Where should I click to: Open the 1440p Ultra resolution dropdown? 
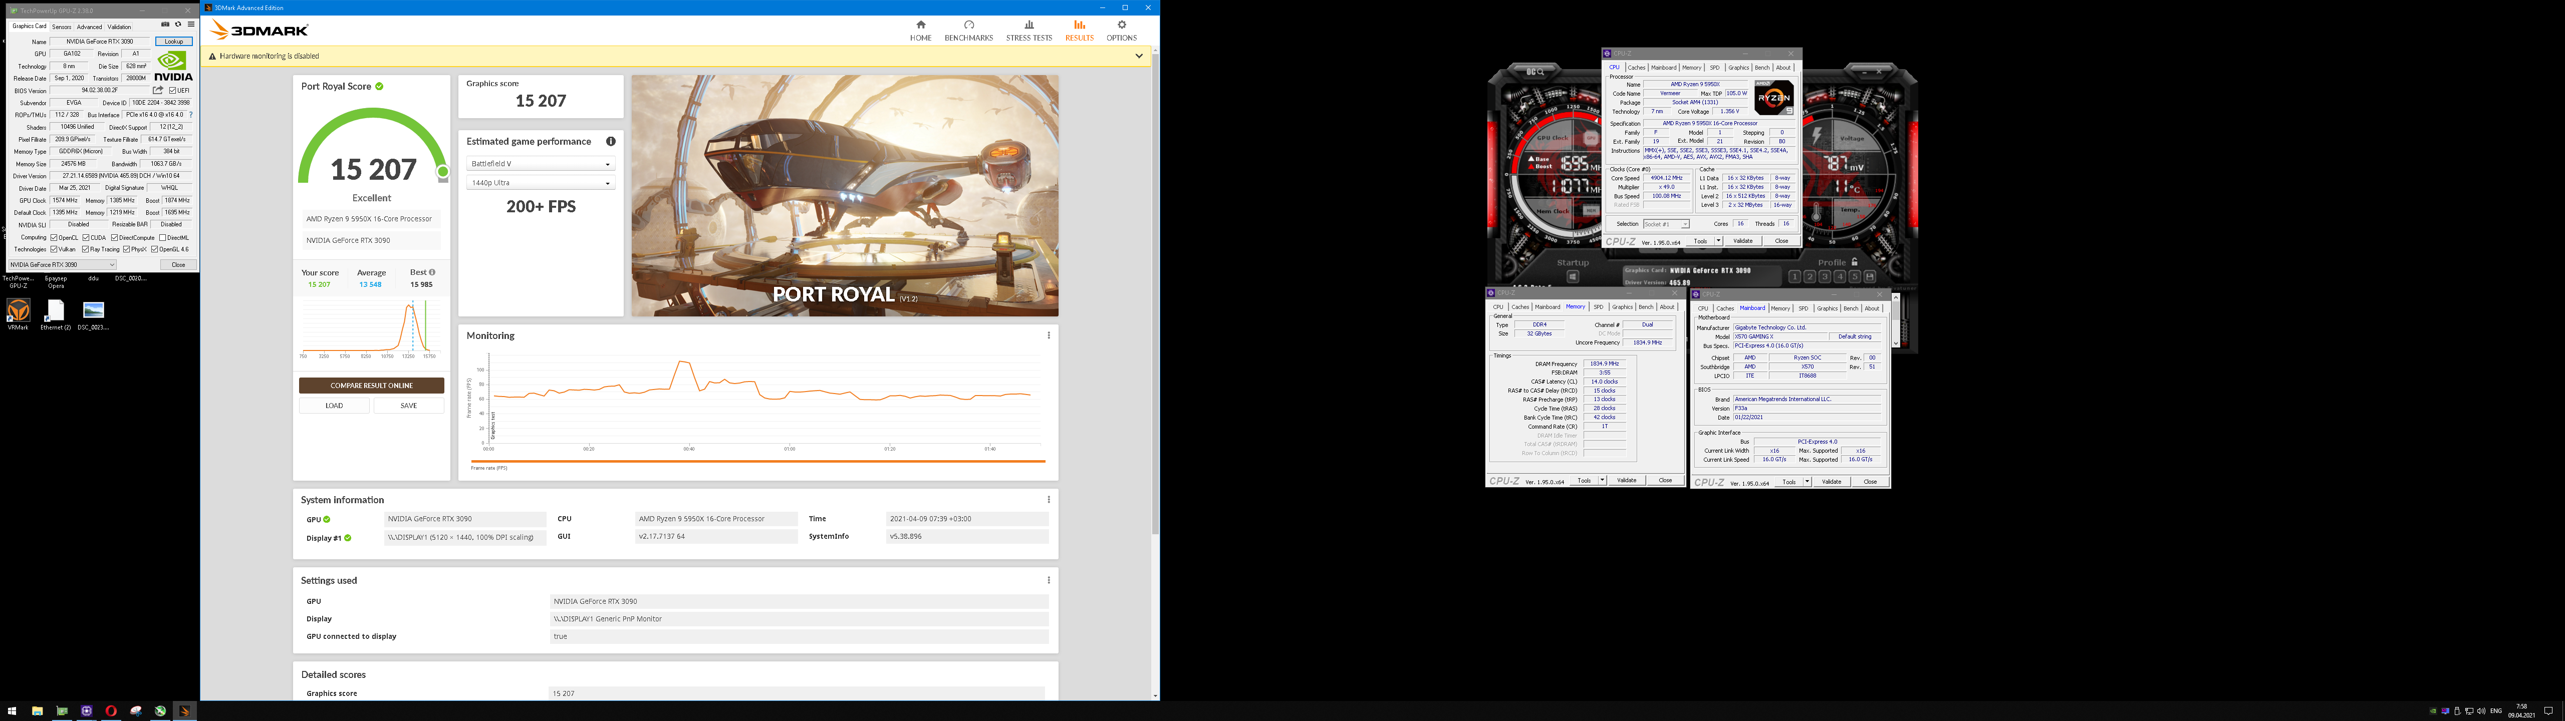541,183
